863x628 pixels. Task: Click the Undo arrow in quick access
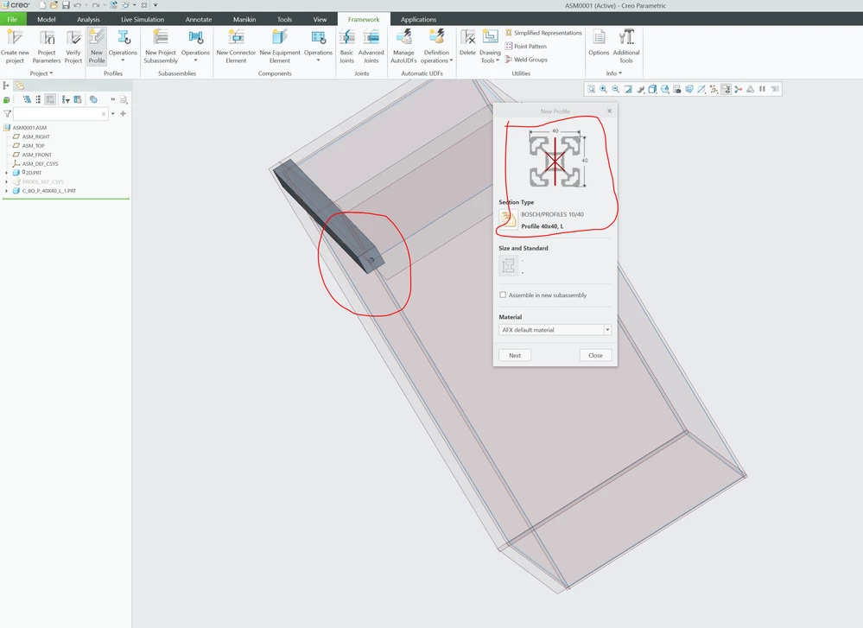coord(78,5)
